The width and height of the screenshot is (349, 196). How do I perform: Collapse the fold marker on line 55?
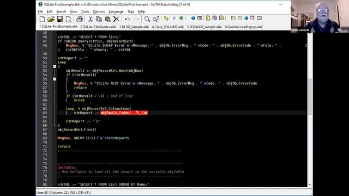55,79
